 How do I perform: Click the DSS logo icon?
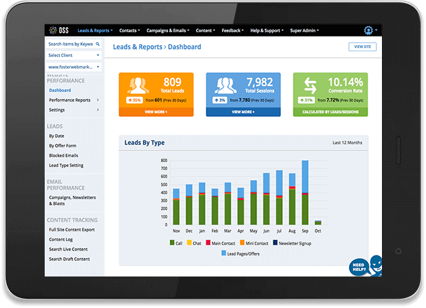pos(52,30)
